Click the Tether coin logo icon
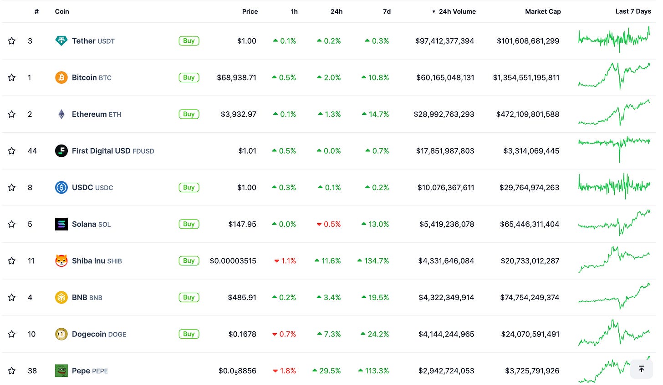The image size is (663, 385). click(61, 41)
